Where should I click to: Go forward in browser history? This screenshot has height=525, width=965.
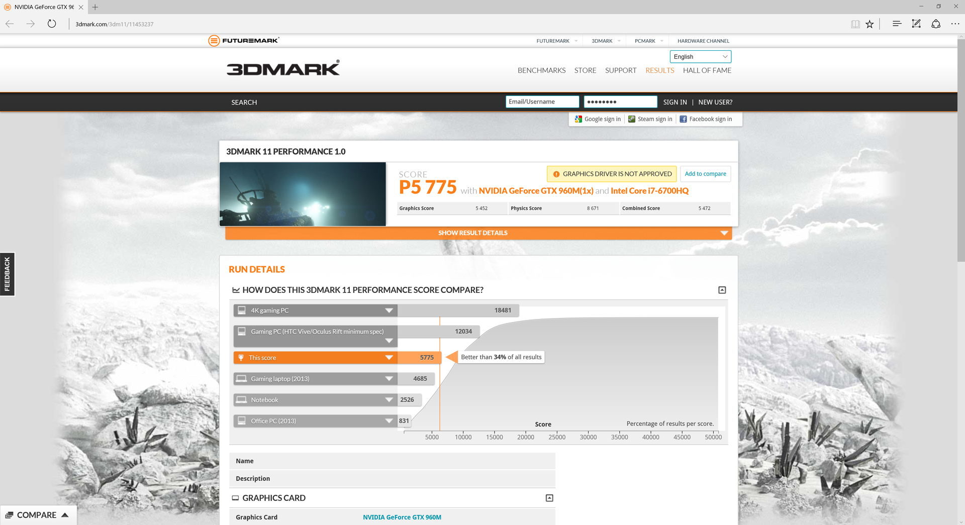pos(31,24)
